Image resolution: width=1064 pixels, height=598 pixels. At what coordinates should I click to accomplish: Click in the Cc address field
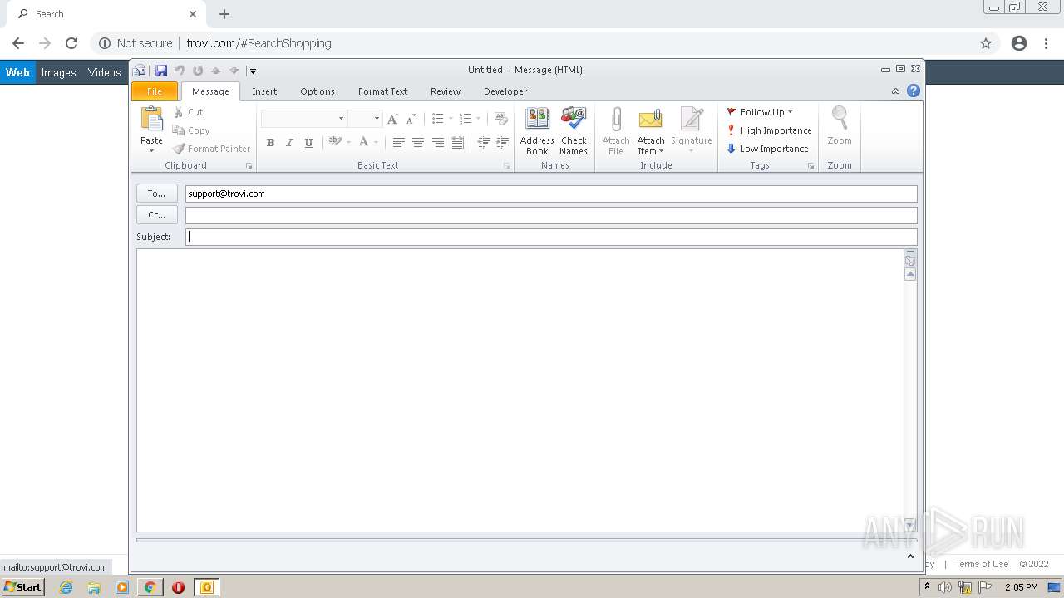tap(551, 215)
